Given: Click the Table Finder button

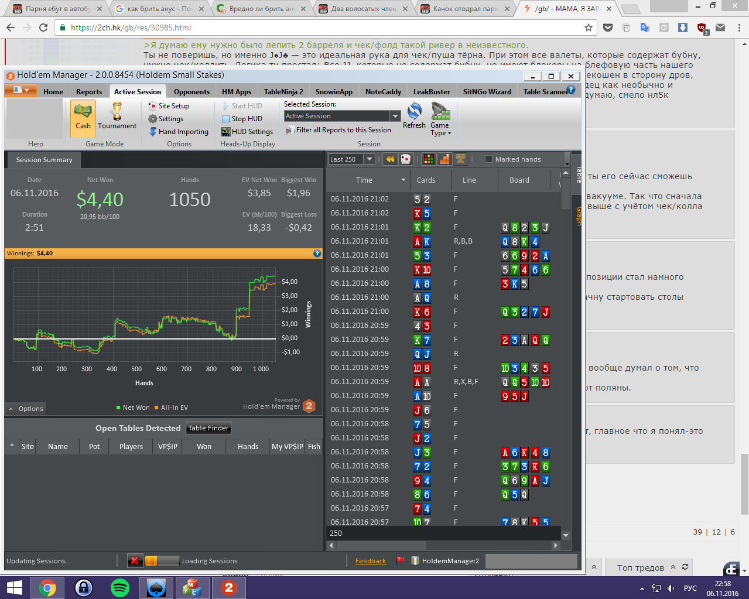Looking at the screenshot, I should [x=208, y=428].
